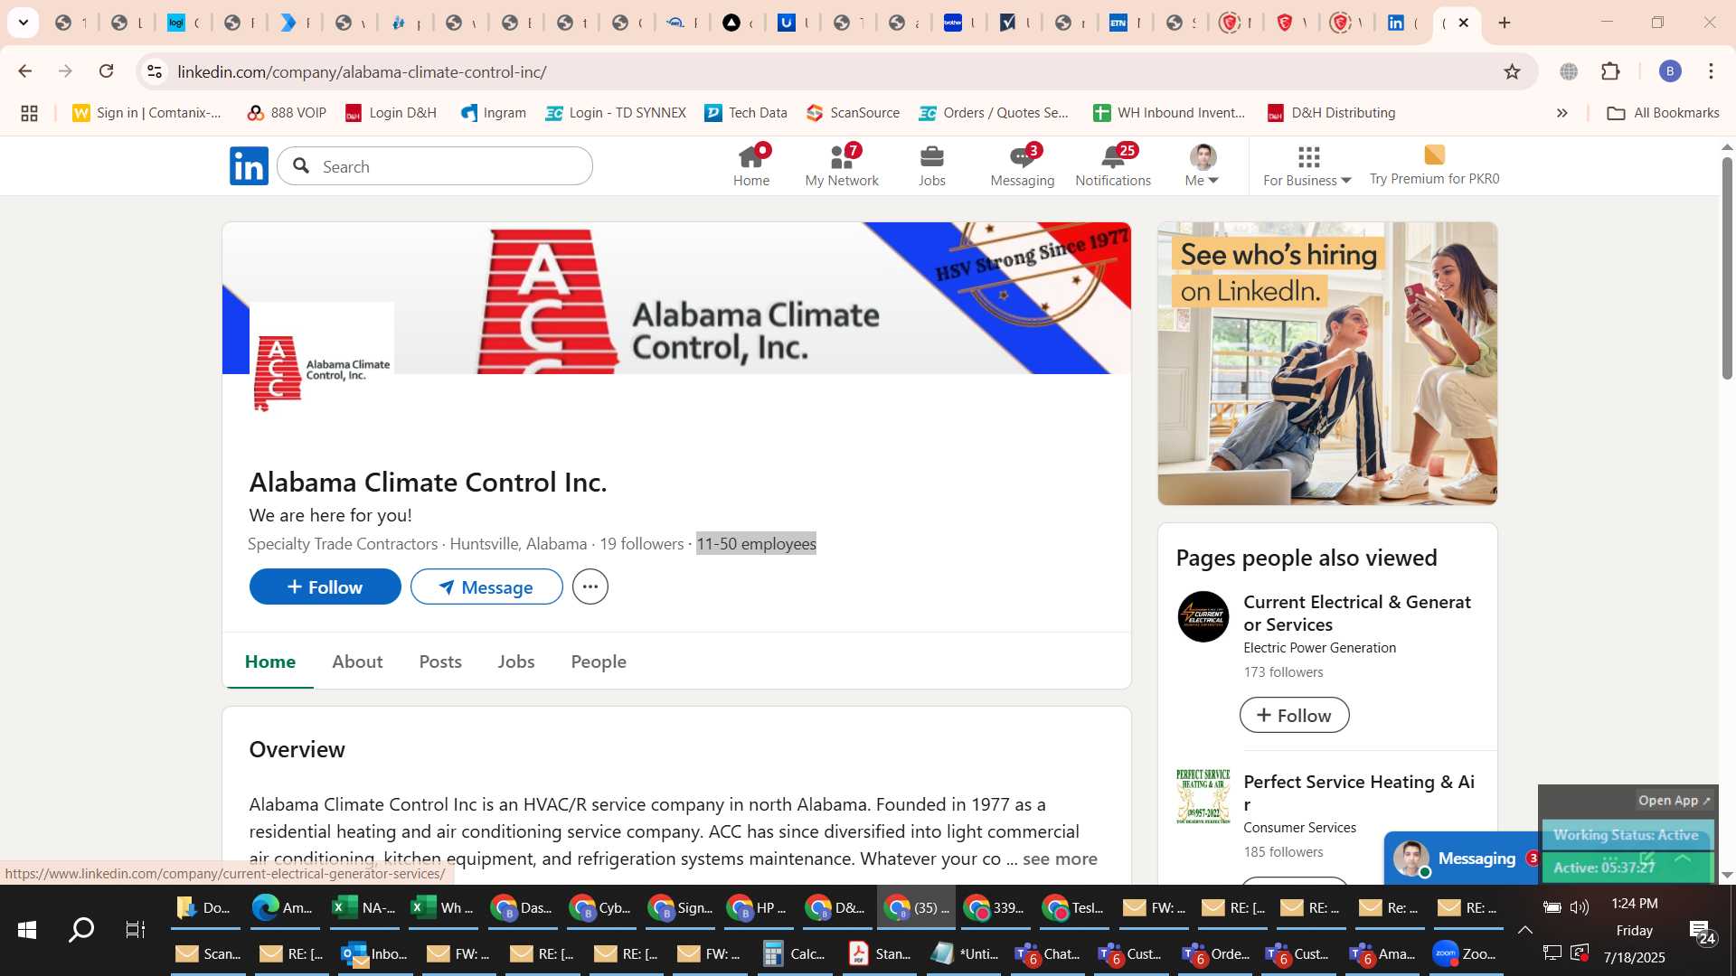Viewport: 1736px width, 976px height.
Task: Open Messaging icon in the nav bar
Action: coord(1023,166)
